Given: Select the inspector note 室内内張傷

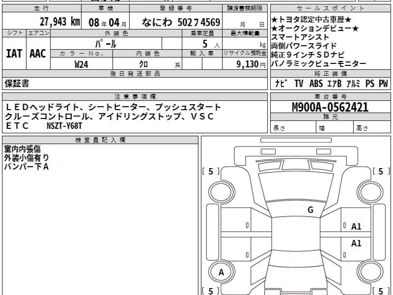Looking at the screenshot, I should tap(22, 149).
